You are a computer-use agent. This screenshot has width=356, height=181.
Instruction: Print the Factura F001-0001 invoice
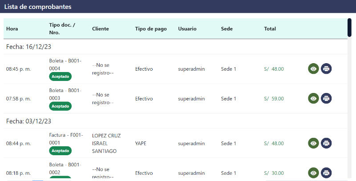tap(326, 143)
